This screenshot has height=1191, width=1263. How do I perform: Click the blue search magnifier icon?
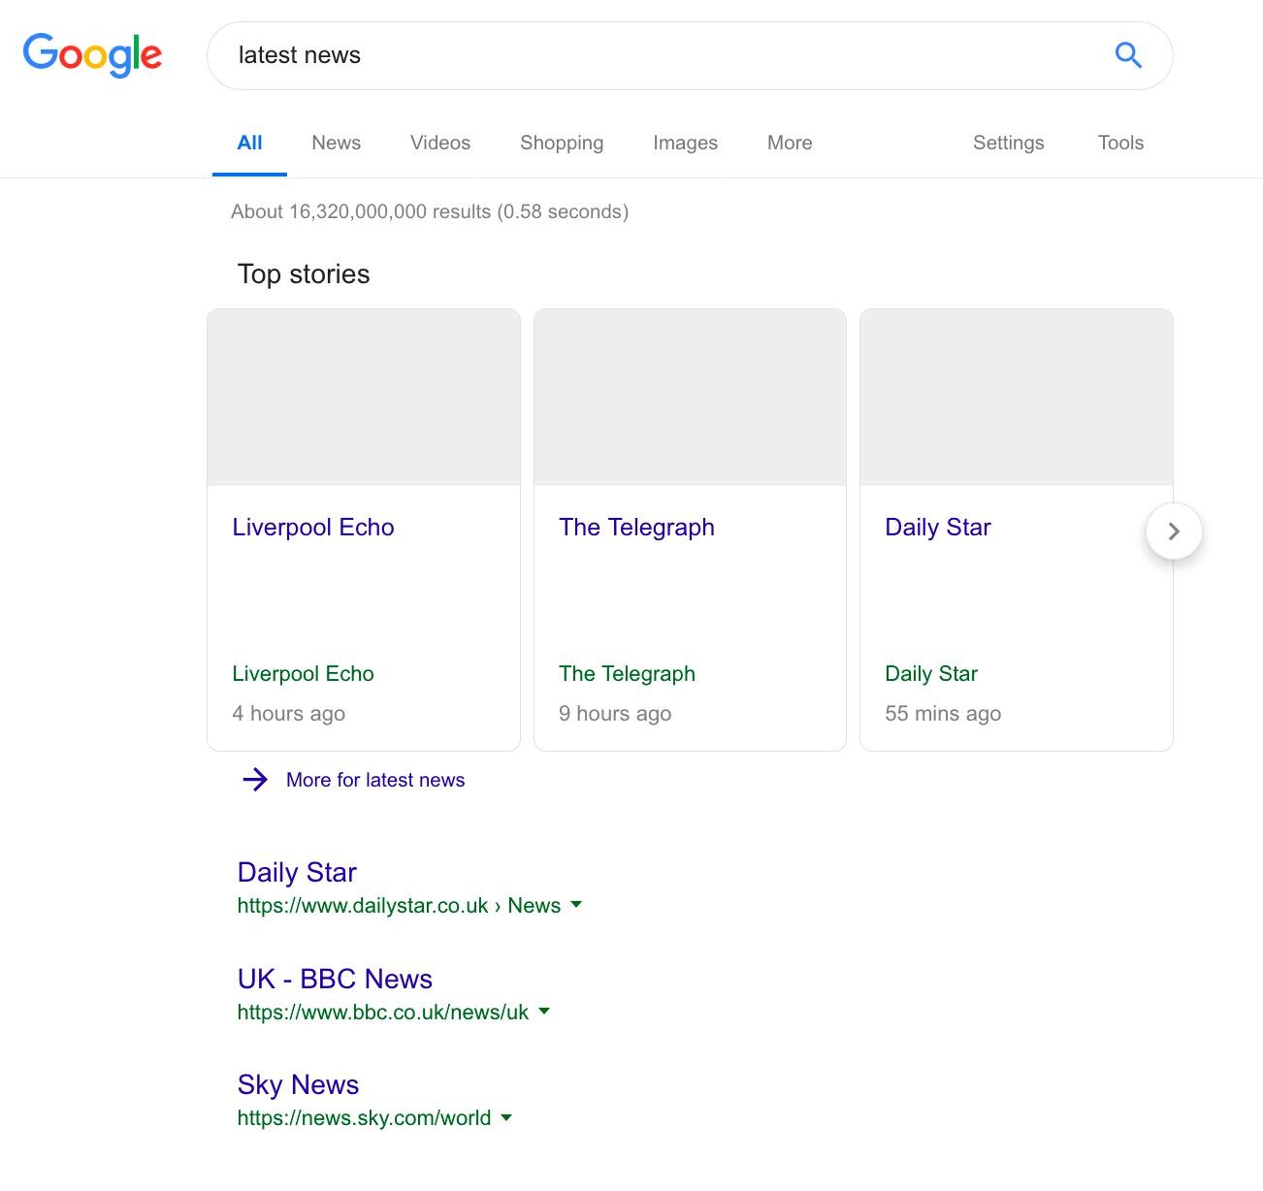1128,55
